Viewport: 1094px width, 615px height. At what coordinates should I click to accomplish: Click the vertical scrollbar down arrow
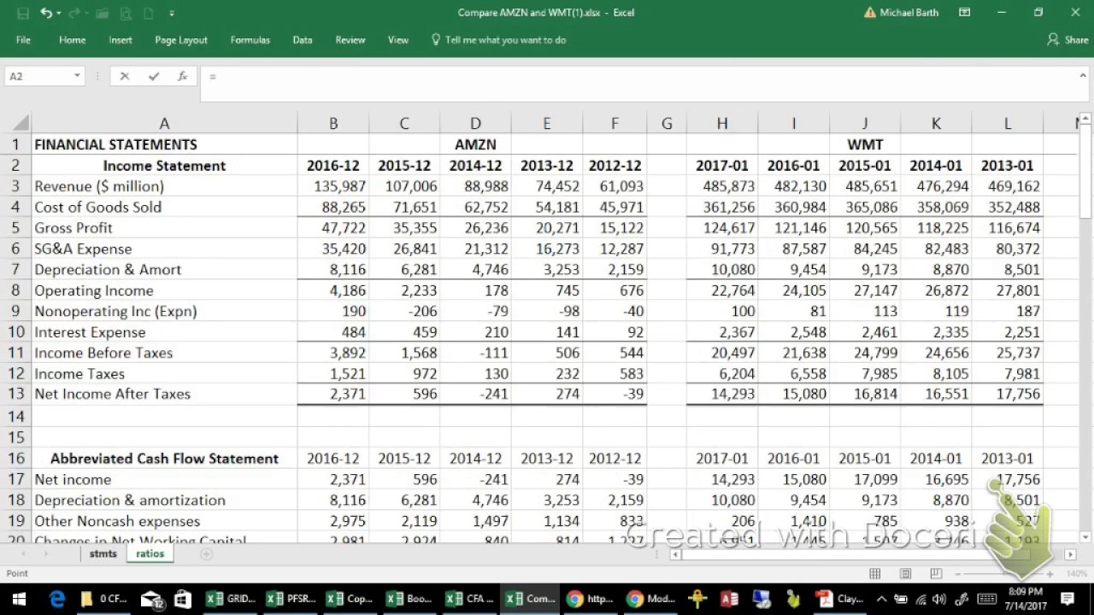click(x=1085, y=537)
